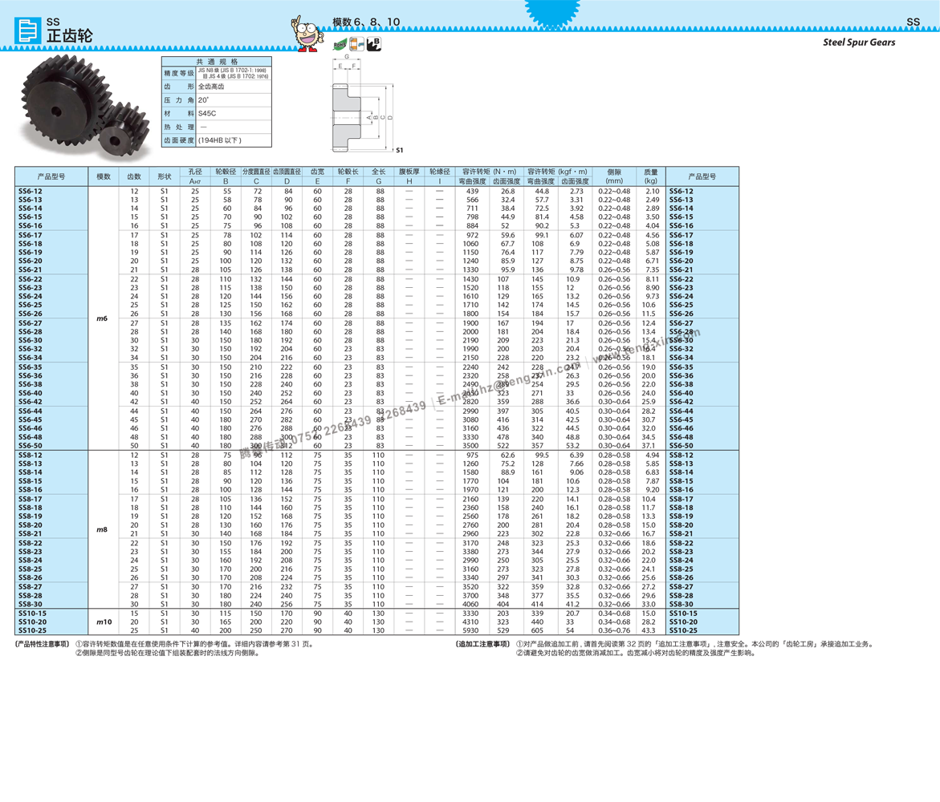Click the cartoon gear mascot character
This screenshot has width=940, height=802.
pos(306,34)
